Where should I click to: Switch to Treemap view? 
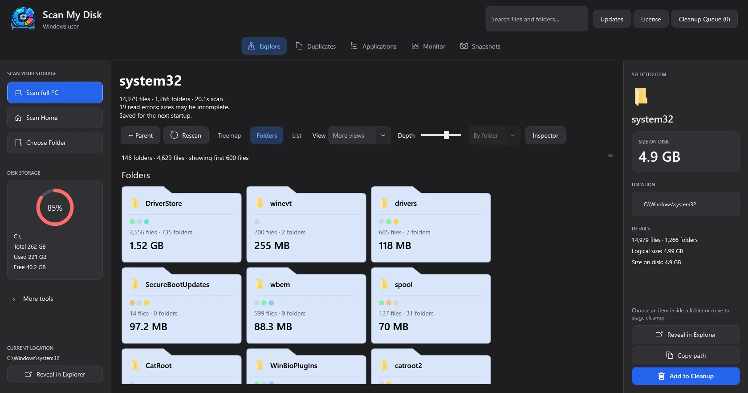click(x=229, y=135)
